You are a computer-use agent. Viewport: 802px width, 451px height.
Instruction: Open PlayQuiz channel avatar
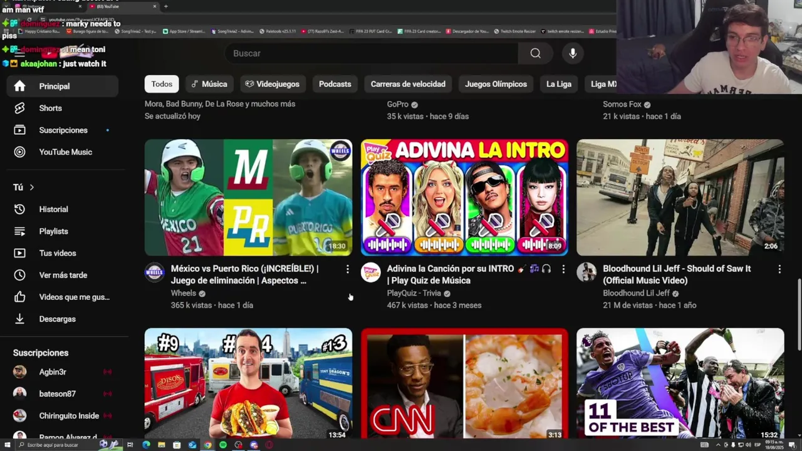(370, 272)
